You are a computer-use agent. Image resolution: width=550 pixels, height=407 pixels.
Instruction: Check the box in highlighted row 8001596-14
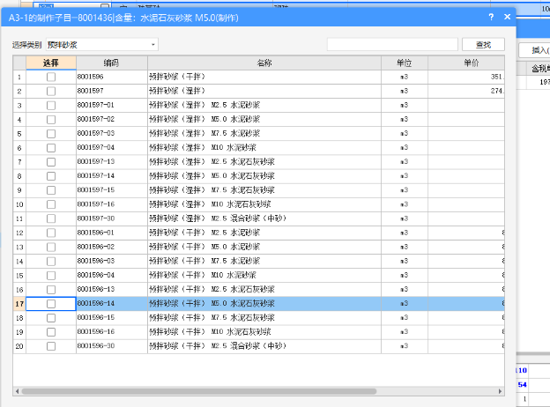[x=51, y=304]
